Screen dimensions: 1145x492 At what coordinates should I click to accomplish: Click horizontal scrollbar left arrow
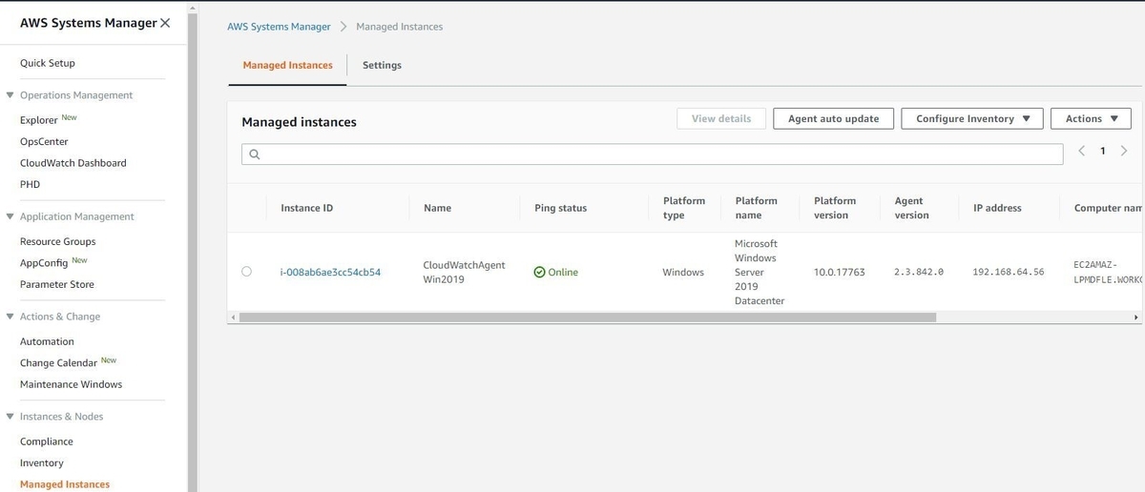point(234,317)
